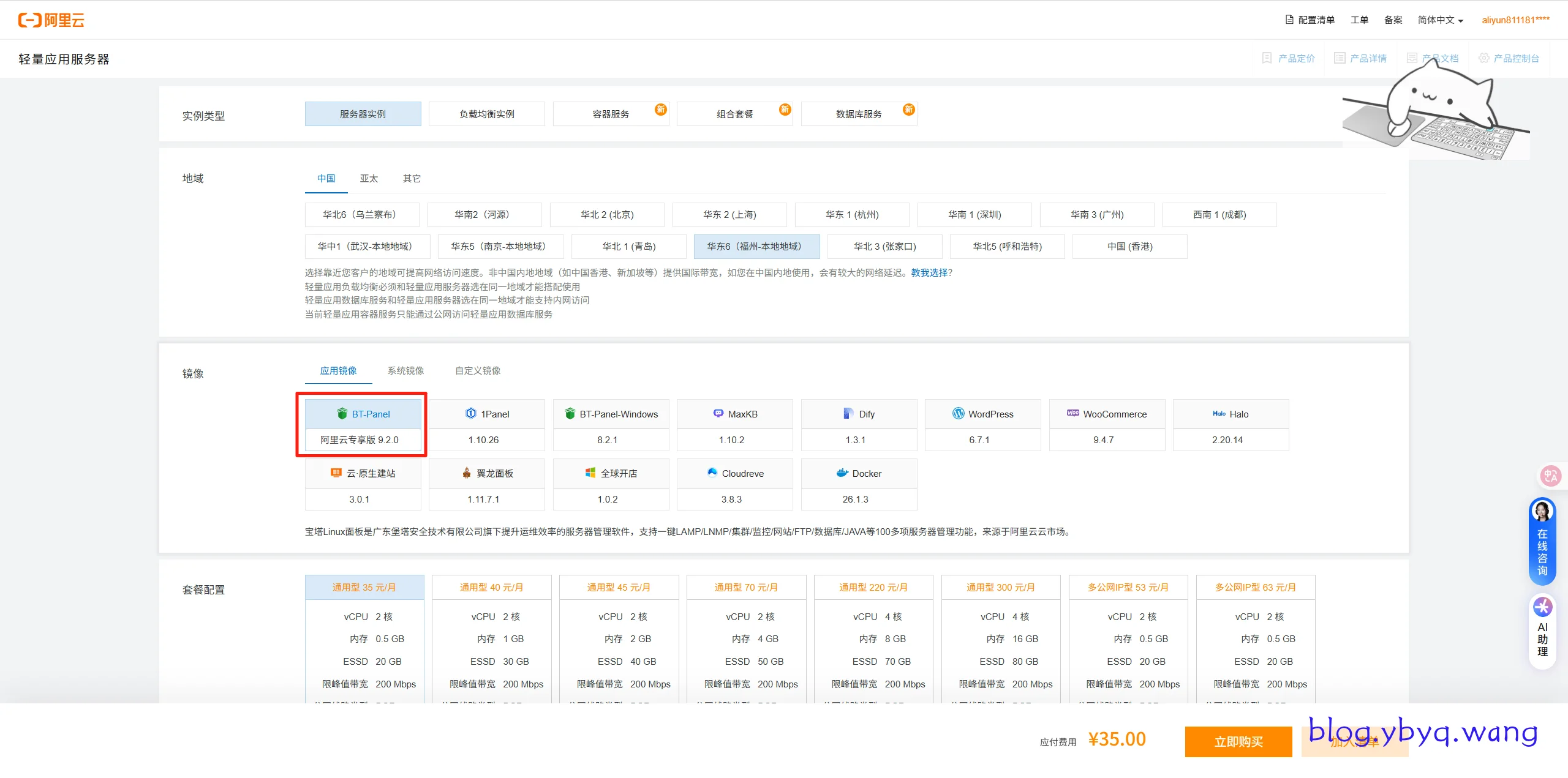Switch to the 系统镜像 tab

point(405,371)
